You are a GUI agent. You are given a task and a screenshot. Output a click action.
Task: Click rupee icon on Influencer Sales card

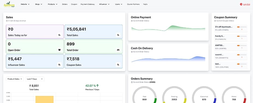pyautogui.click(x=59, y=65)
